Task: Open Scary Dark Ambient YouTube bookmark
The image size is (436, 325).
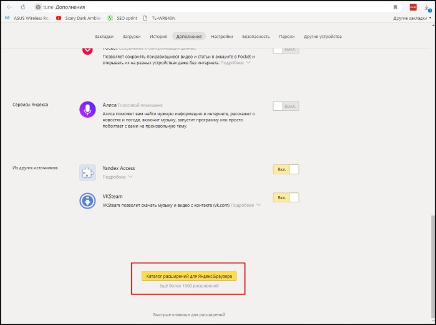Action: tap(79, 18)
